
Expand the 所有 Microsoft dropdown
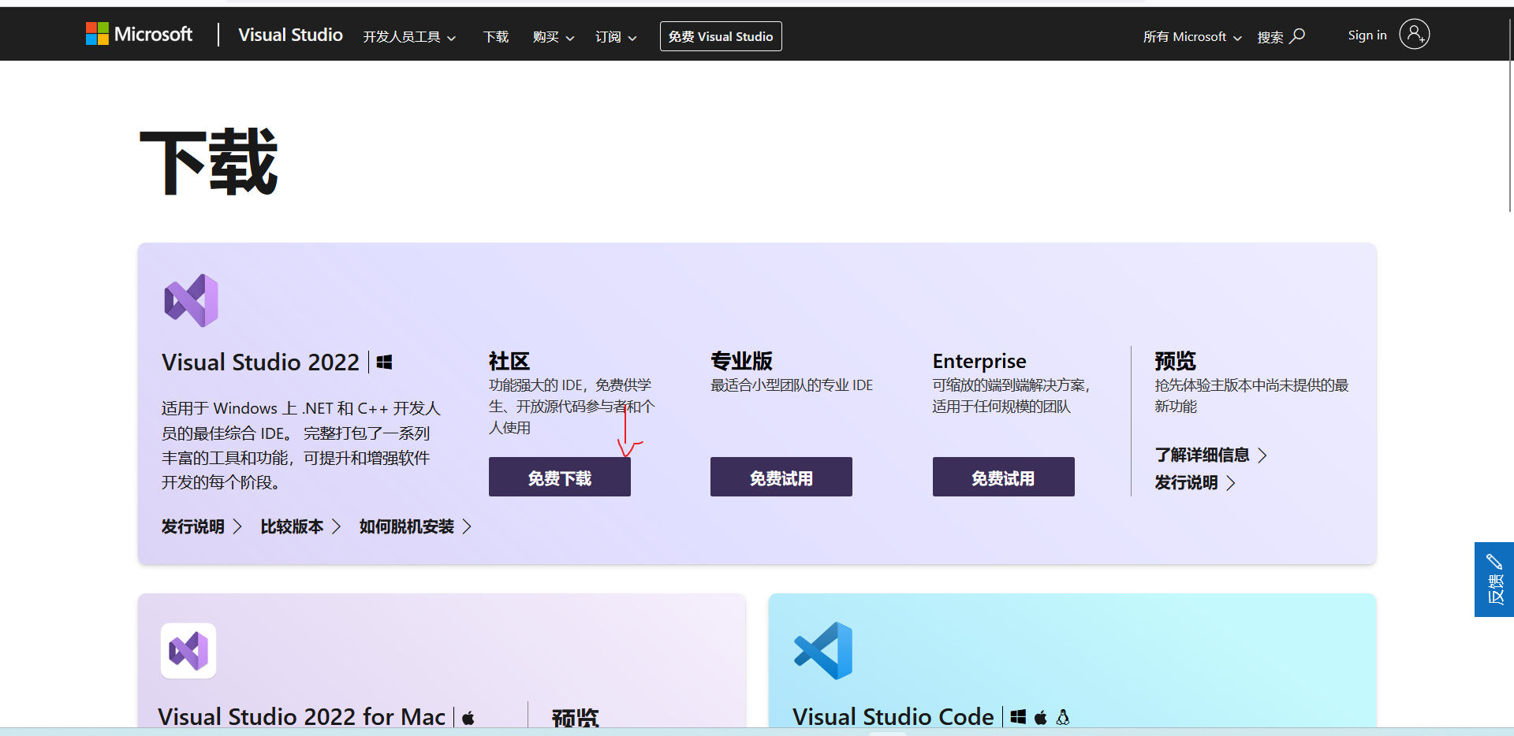coord(1192,37)
